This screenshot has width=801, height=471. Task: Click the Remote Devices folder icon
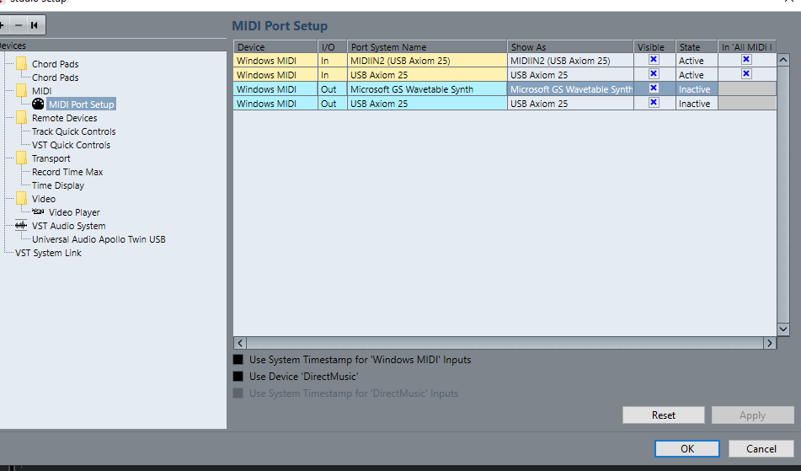[x=21, y=118]
